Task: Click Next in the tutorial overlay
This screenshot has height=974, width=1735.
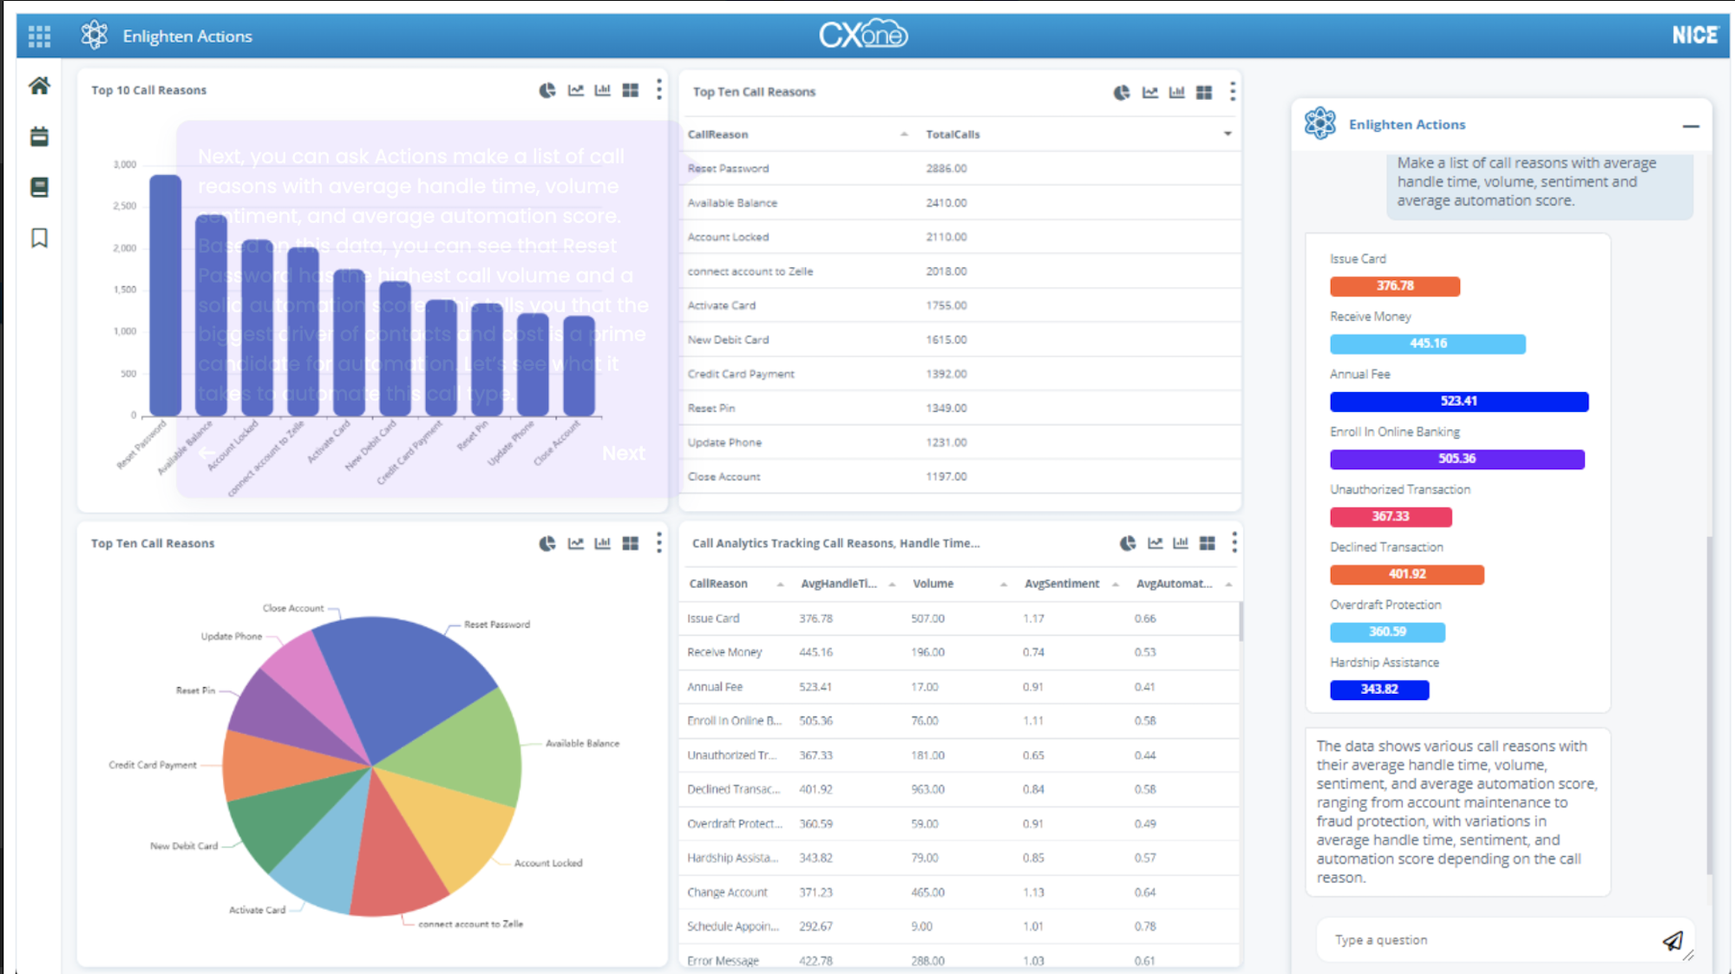Action: coord(624,454)
